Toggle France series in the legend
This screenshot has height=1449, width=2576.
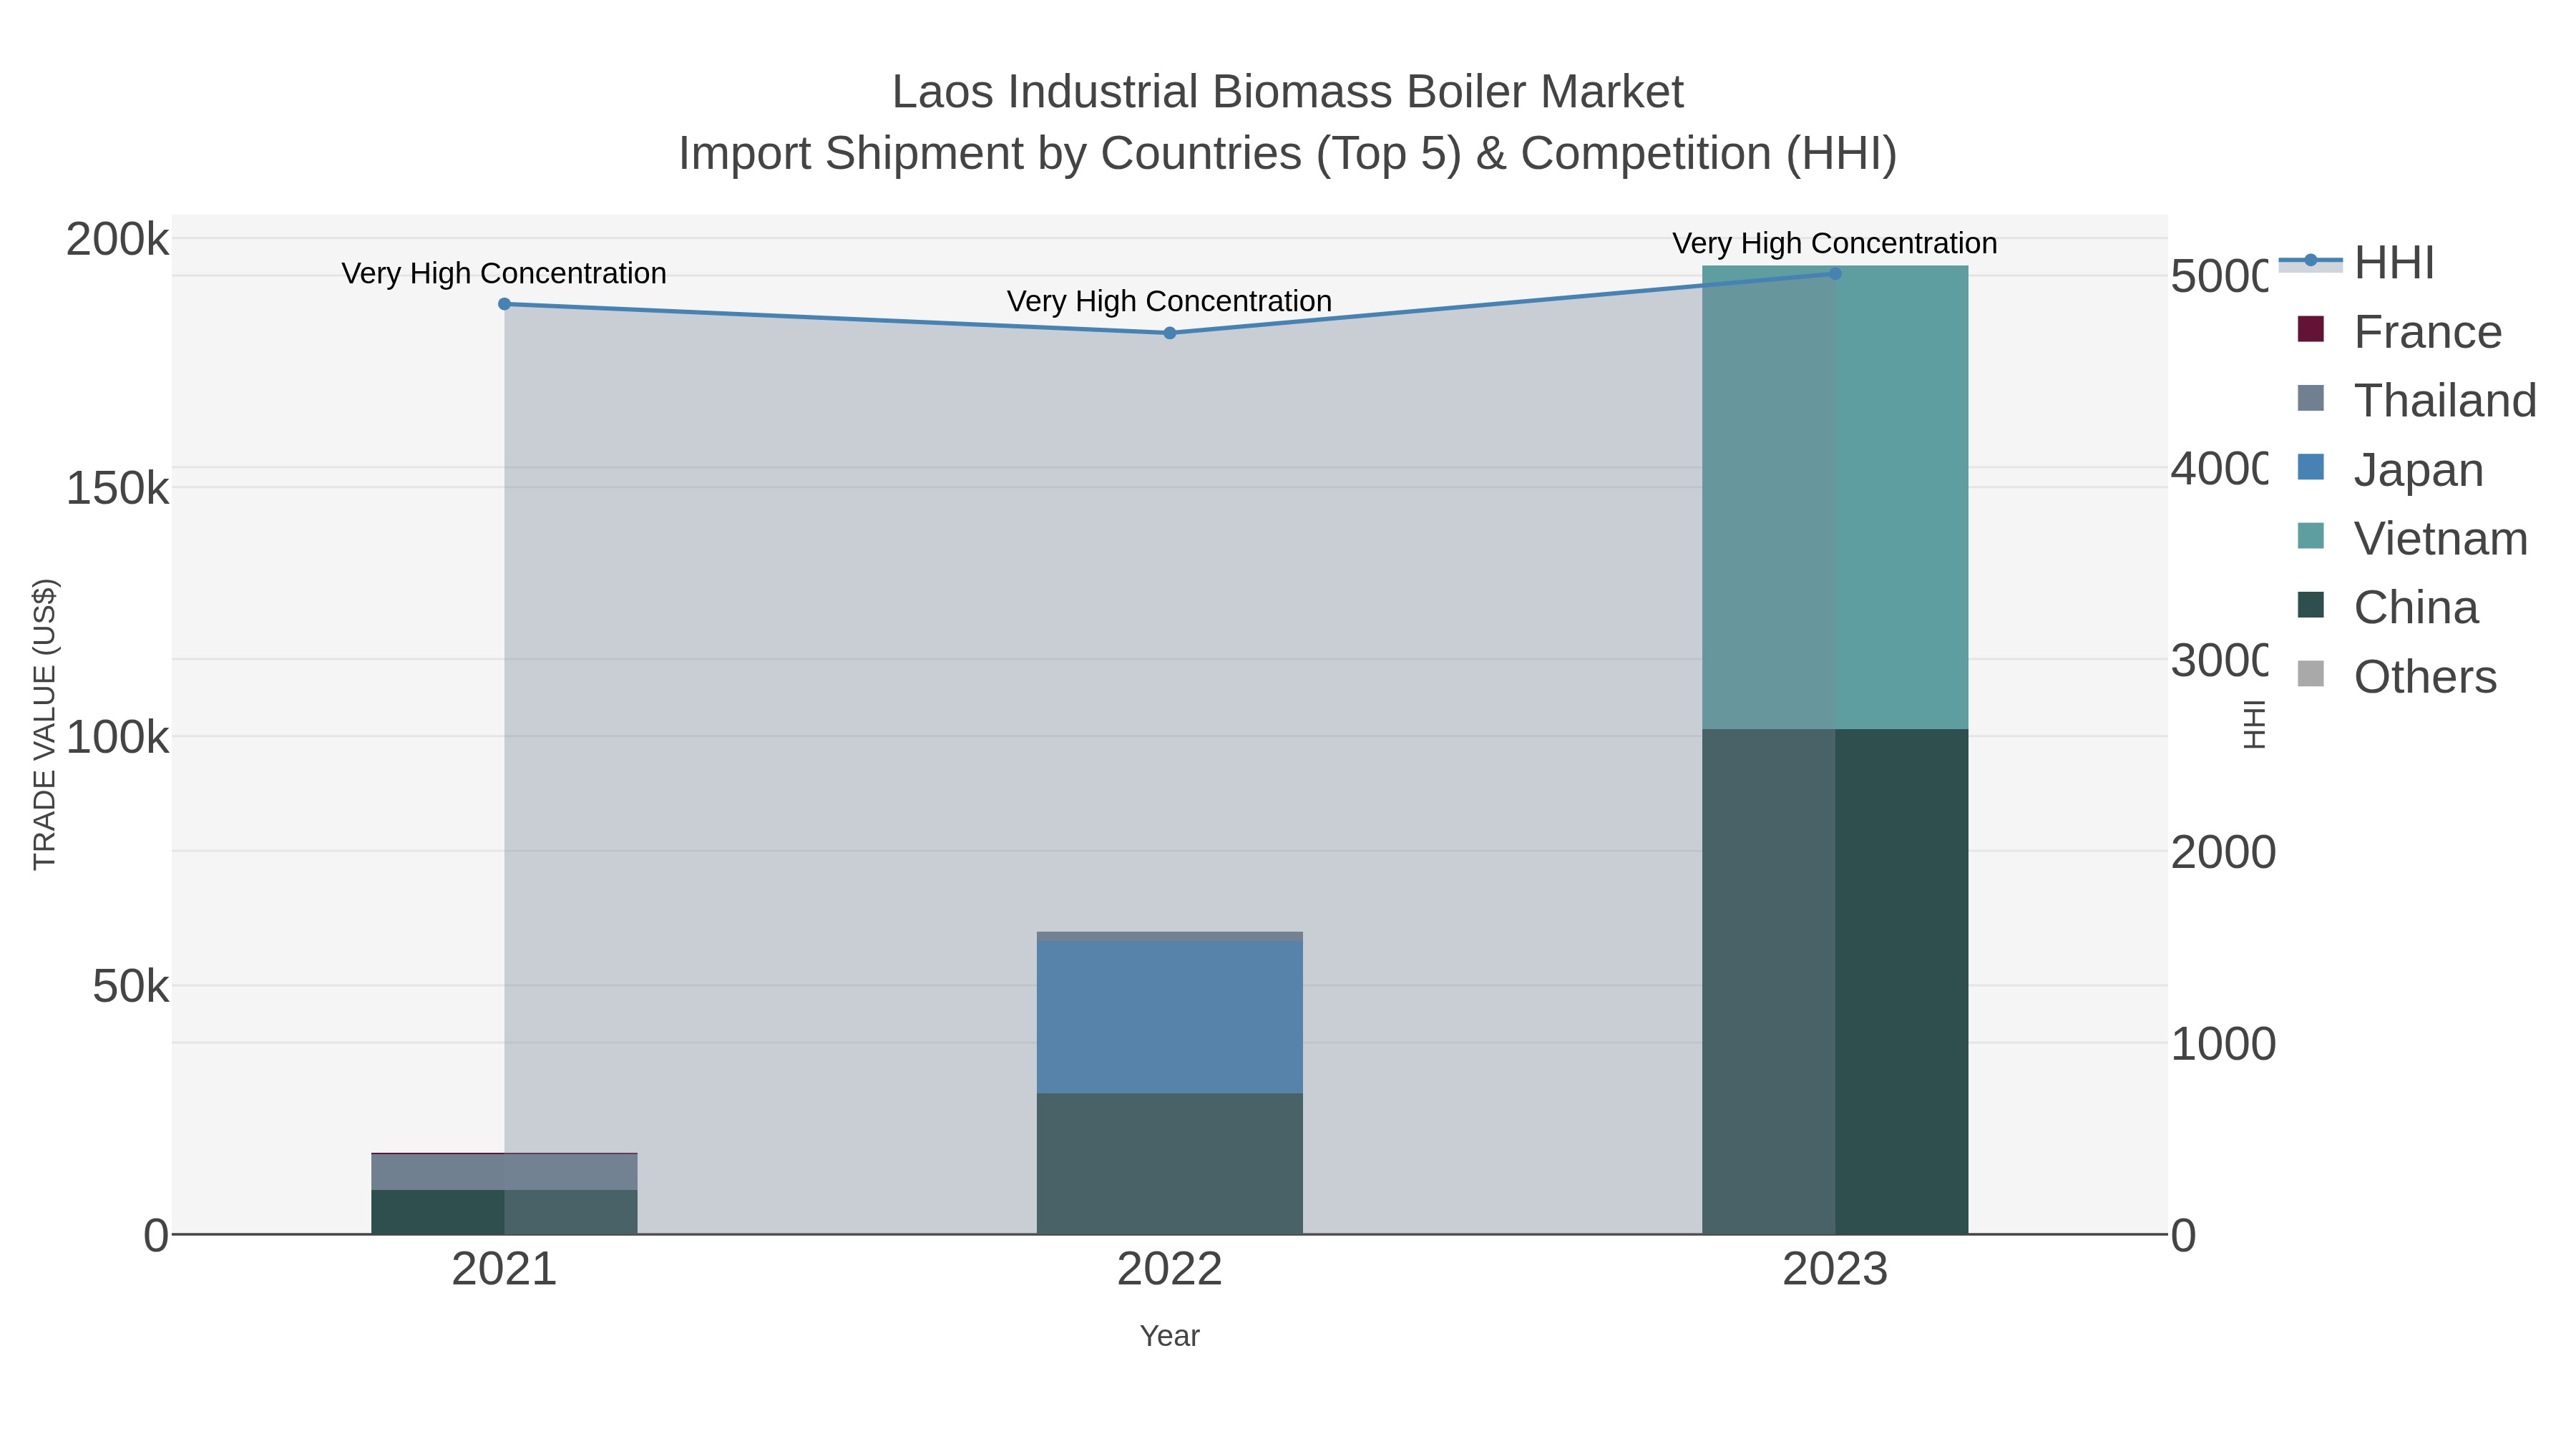point(2400,332)
